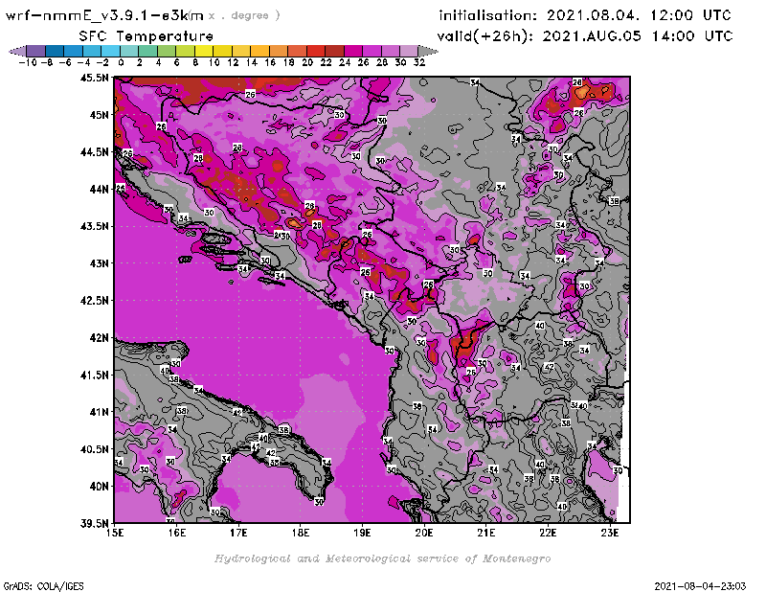Screen dimensions: 766x592
Task: Click the 21E longitude label
Action: [486, 533]
